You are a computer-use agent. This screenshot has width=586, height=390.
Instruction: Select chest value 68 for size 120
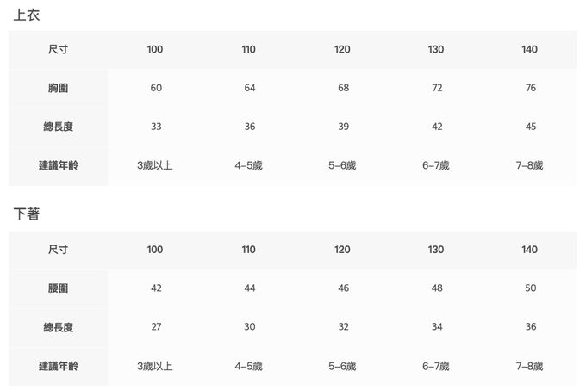click(x=343, y=88)
